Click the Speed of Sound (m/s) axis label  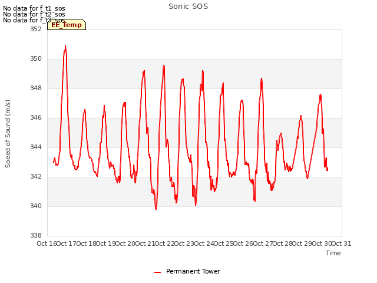[8, 134]
